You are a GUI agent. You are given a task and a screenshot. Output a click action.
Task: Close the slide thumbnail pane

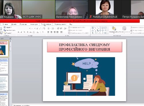point(10,38)
